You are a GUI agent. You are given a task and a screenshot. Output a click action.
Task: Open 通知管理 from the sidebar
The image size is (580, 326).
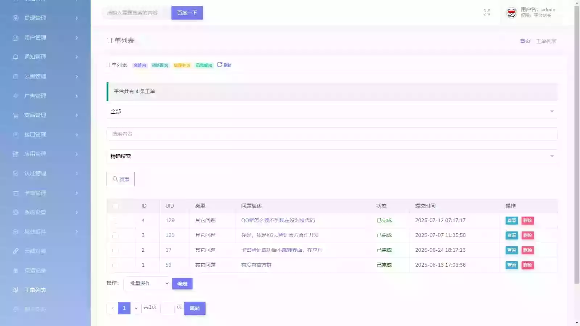(36, 57)
